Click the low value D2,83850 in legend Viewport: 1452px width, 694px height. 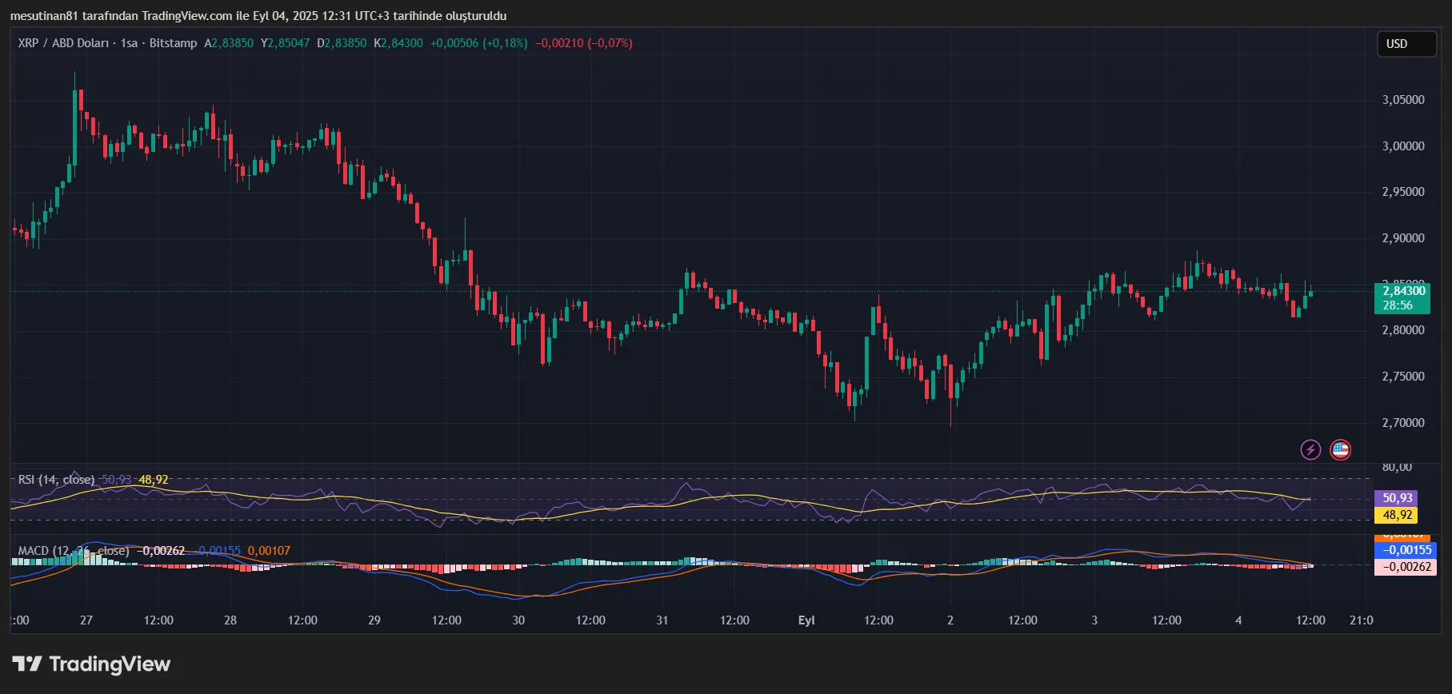click(342, 43)
